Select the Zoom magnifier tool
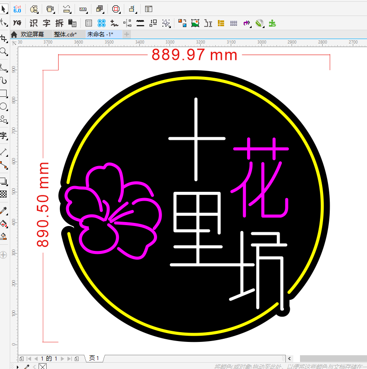Image resolution: width=367 pixels, height=369 pixels. (4, 52)
